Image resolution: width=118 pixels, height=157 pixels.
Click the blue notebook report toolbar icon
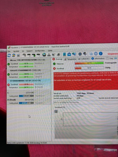[64, 54]
